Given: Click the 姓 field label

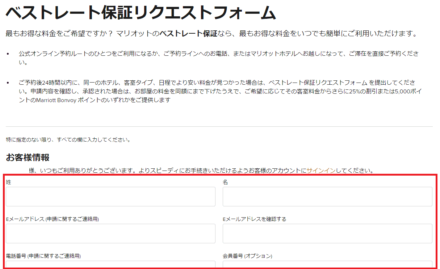Looking at the screenshot, I should [9, 182].
